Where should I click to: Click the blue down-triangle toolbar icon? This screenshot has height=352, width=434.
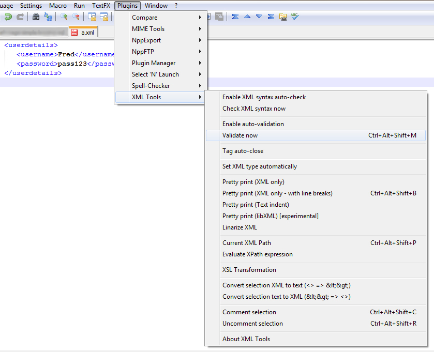(x=259, y=17)
